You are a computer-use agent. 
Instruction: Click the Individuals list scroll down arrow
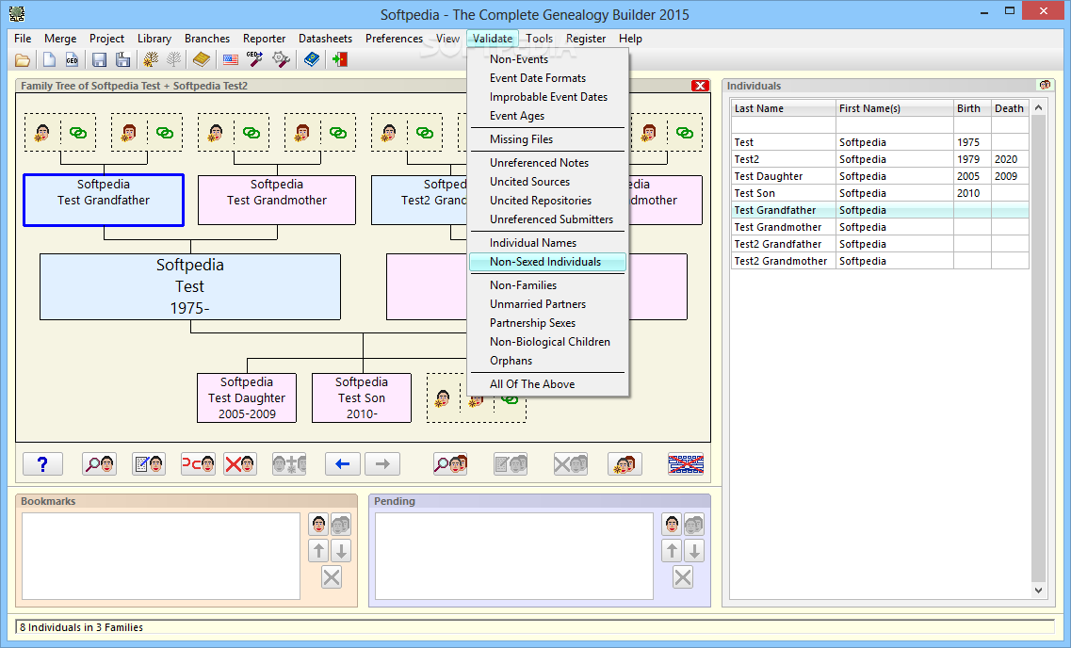1038,591
